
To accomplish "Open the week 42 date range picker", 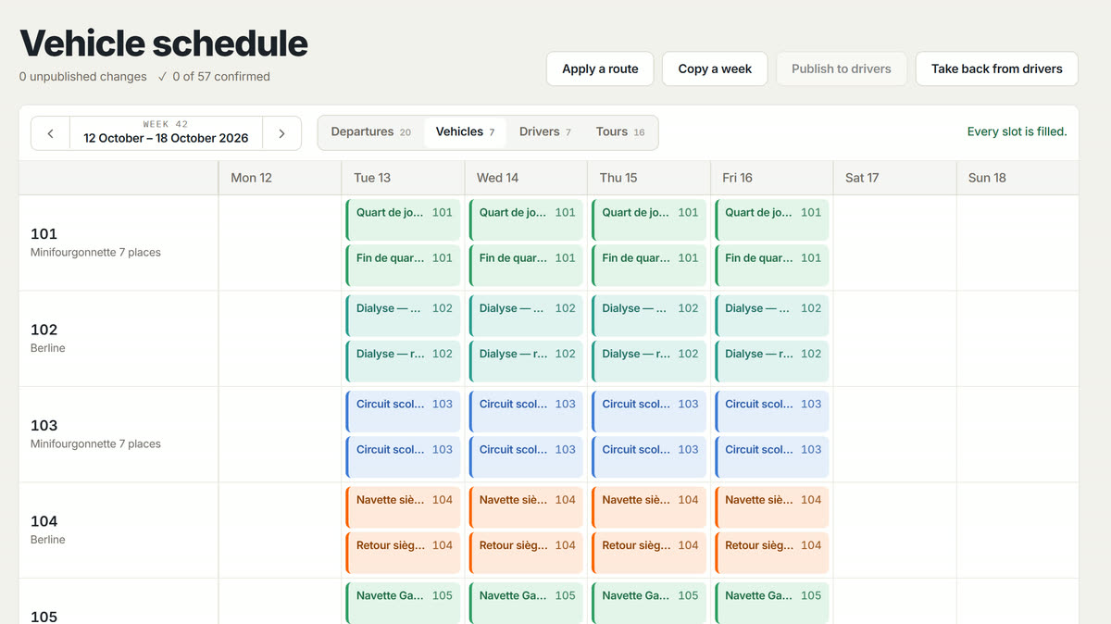I will 166,133.
